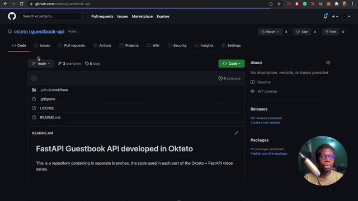This screenshot has width=358, height=201.
Task: Open the GitHub home logo
Action: coord(12,16)
